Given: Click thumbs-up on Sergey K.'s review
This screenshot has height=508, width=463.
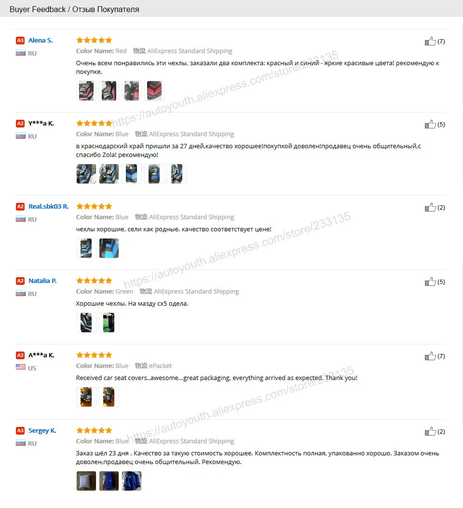Looking at the screenshot, I should (430, 431).
